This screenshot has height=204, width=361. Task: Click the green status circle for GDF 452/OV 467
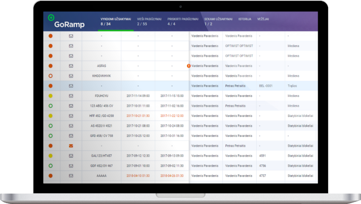click(x=51, y=166)
